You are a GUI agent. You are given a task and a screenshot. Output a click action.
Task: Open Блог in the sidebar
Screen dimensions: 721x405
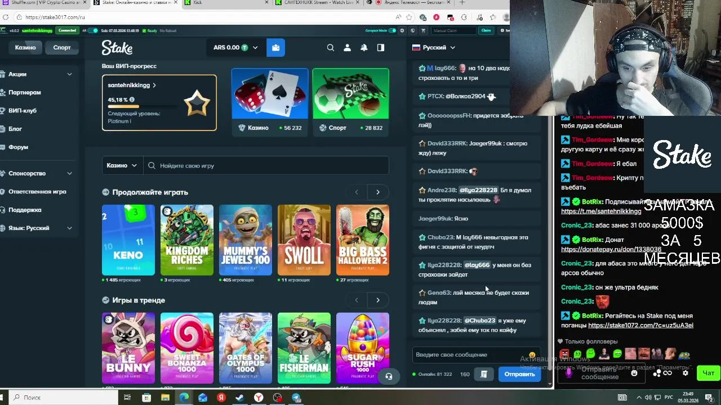coord(15,129)
